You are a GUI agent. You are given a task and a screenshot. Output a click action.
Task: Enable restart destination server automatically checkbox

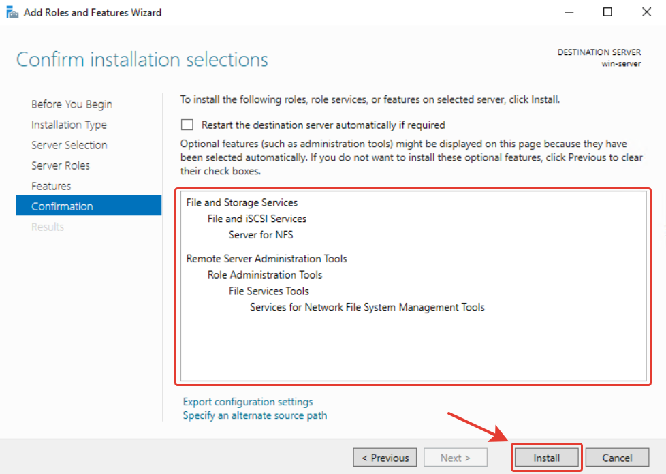(x=187, y=125)
